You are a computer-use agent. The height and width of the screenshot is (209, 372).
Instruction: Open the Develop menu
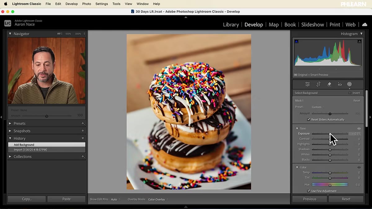[72, 4]
